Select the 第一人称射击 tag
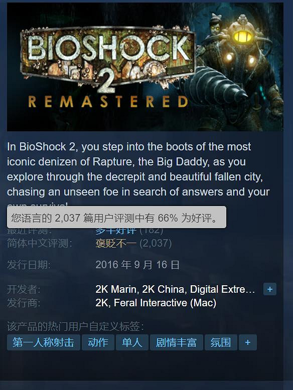 44,342
